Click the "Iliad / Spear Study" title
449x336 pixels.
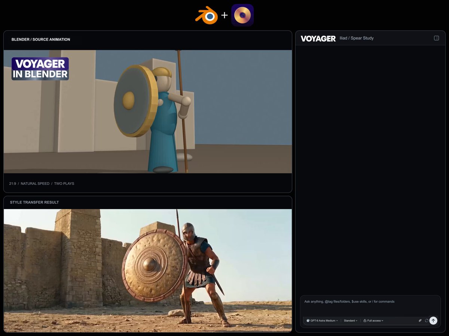pyautogui.click(x=357, y=38)
